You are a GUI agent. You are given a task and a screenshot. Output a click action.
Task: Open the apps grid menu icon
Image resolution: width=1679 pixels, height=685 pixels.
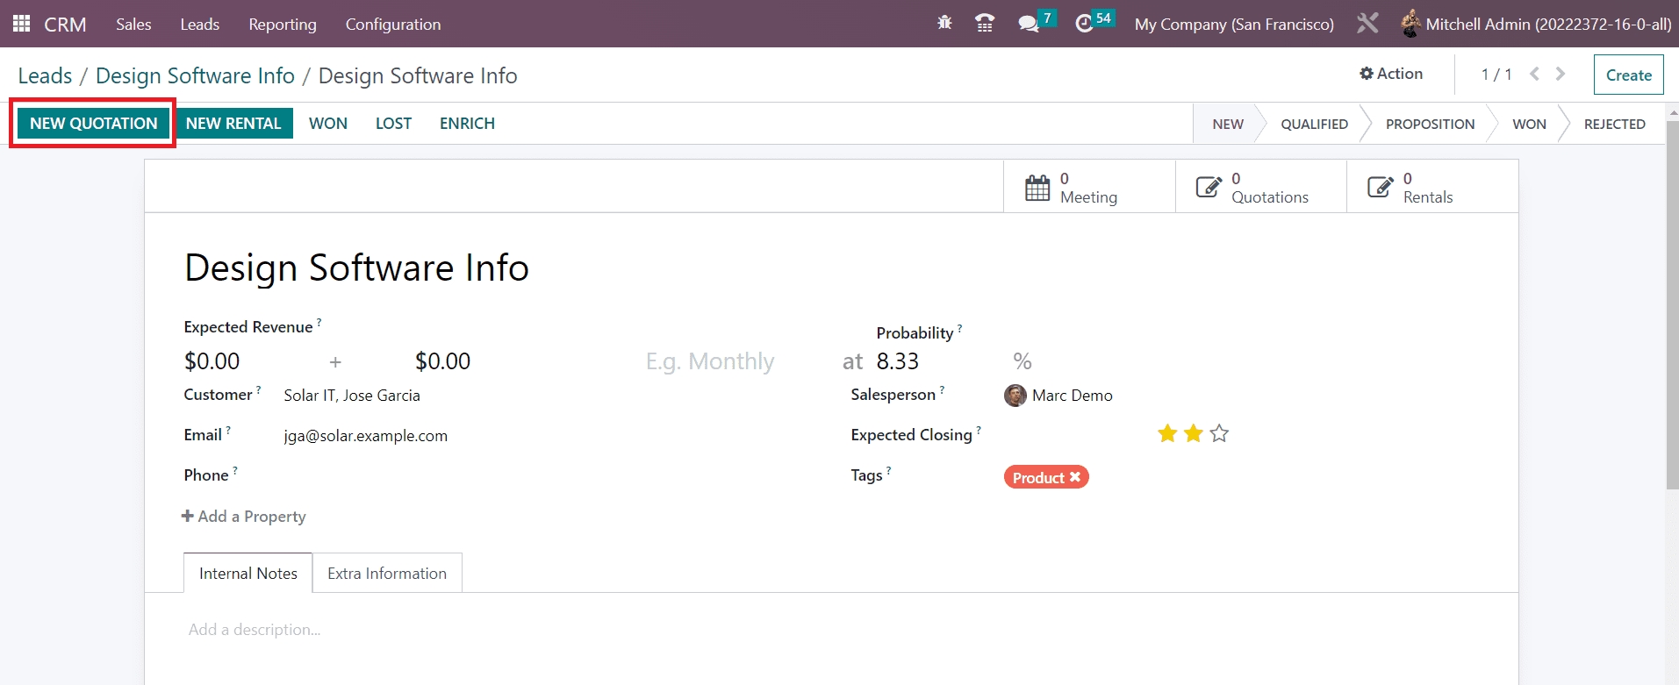[x=21, y=24]
